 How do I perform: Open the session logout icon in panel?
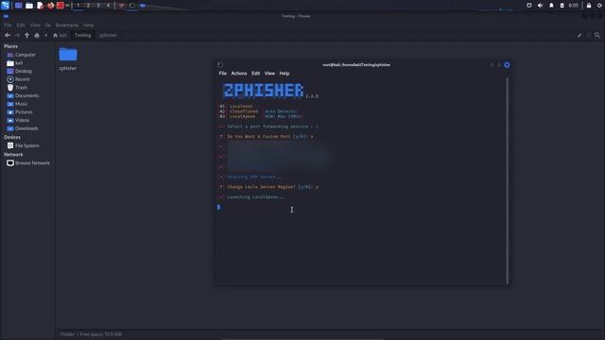tap(599, 6)
